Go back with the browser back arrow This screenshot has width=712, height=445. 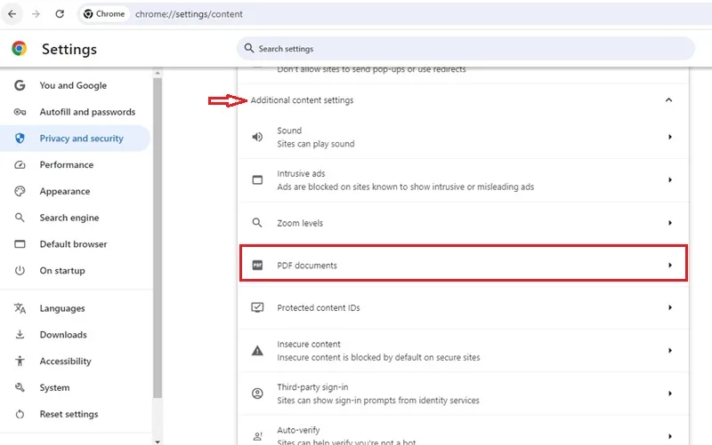pyautogui.click(x=12, y=14)
